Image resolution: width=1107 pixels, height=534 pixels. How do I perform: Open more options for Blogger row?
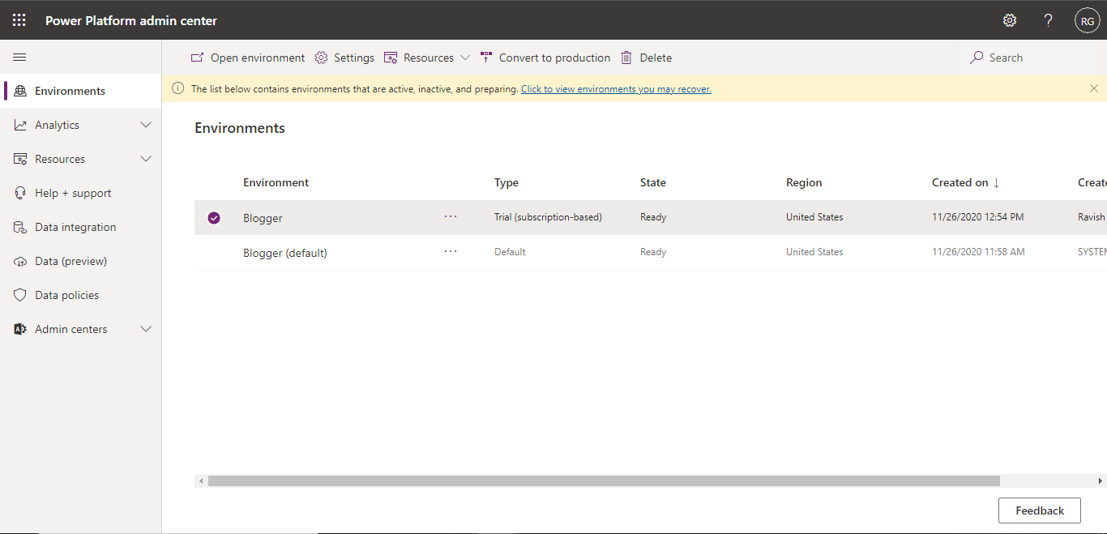coord(451,216)
